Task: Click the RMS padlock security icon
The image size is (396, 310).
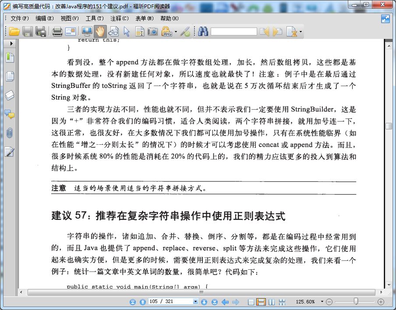Action: [167, 32]
